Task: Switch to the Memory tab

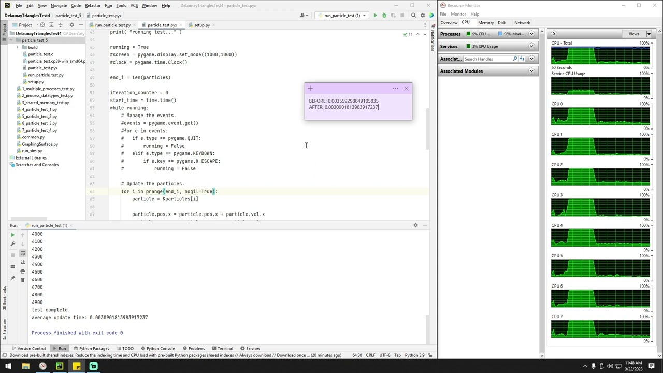Action: click(485, 23)
